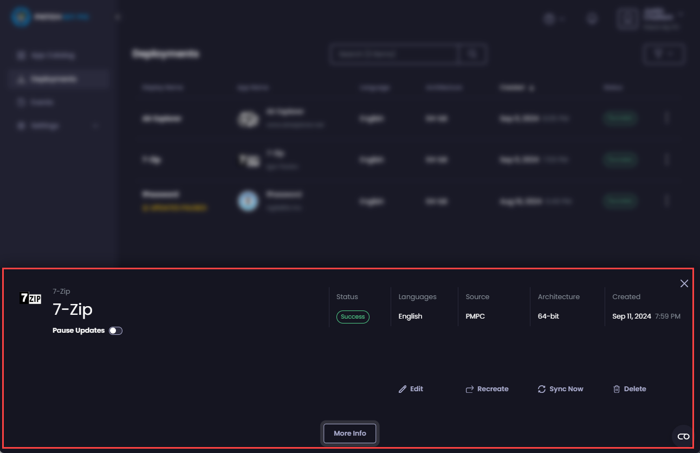This screenshot has height=453, width=700.
Task: Click the Delete trash icon
Action: 616,389
